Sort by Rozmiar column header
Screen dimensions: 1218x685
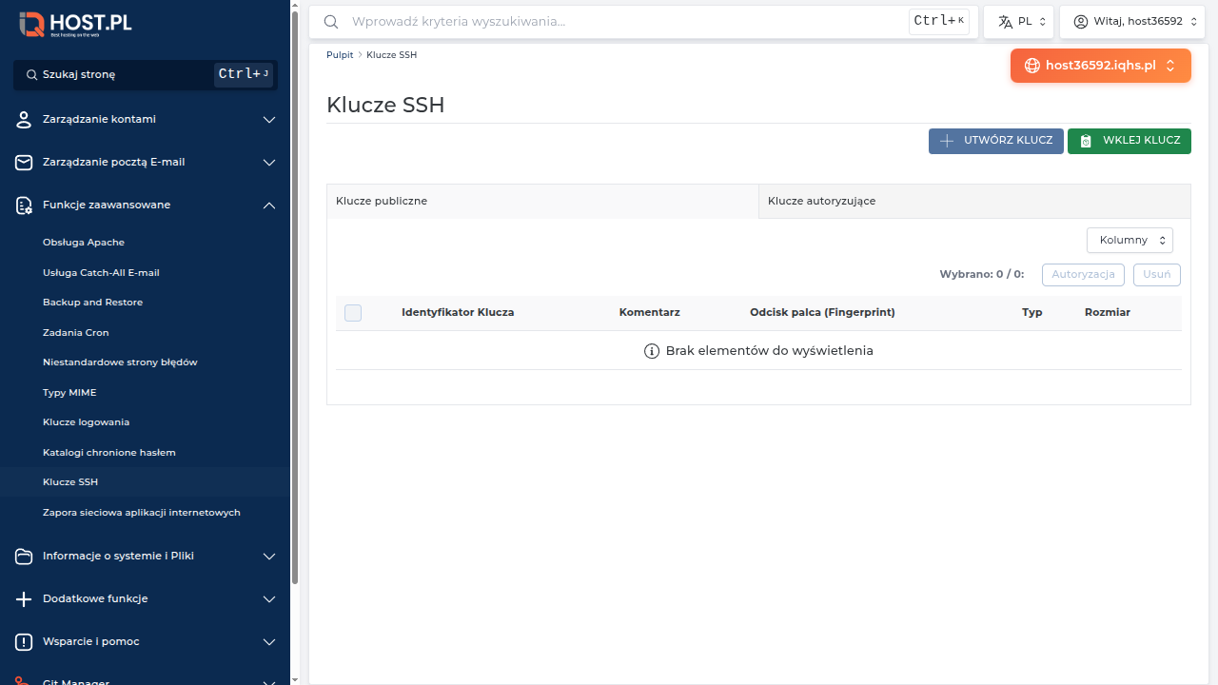click(x=1108, y=313)
